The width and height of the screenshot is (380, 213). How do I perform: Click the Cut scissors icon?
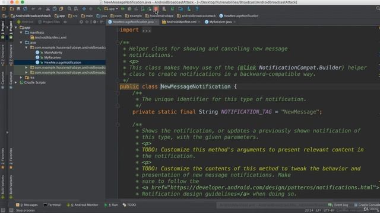(48, 9)
